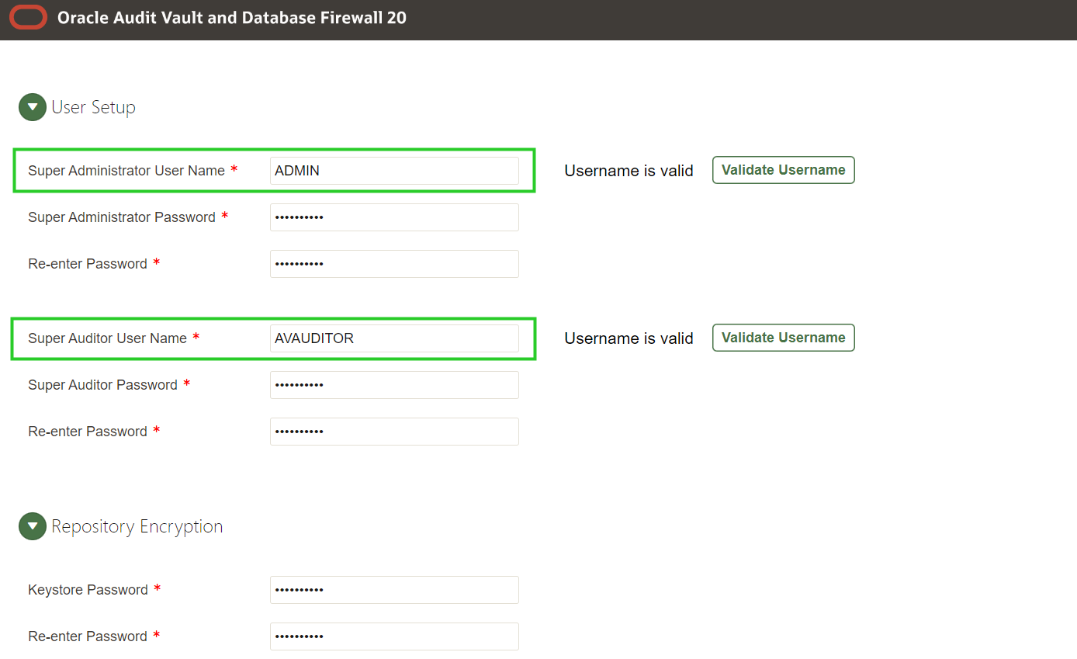Click the Validate Username button next to AVAUDITOR
Image resolution: width=1077 pixels, height=659 pixels.
pyautogui.click(x=783, y=338)
